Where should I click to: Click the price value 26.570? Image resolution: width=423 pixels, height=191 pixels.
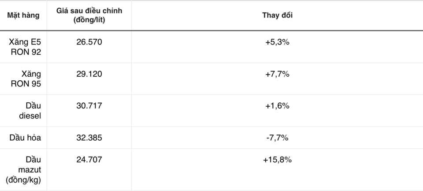pos(89,42)
